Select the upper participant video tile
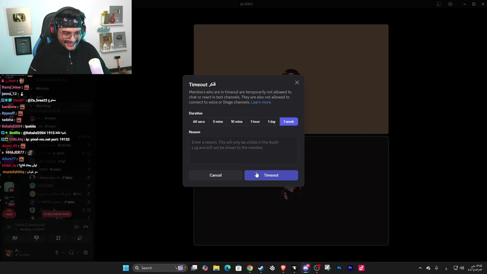 [291, 79]
